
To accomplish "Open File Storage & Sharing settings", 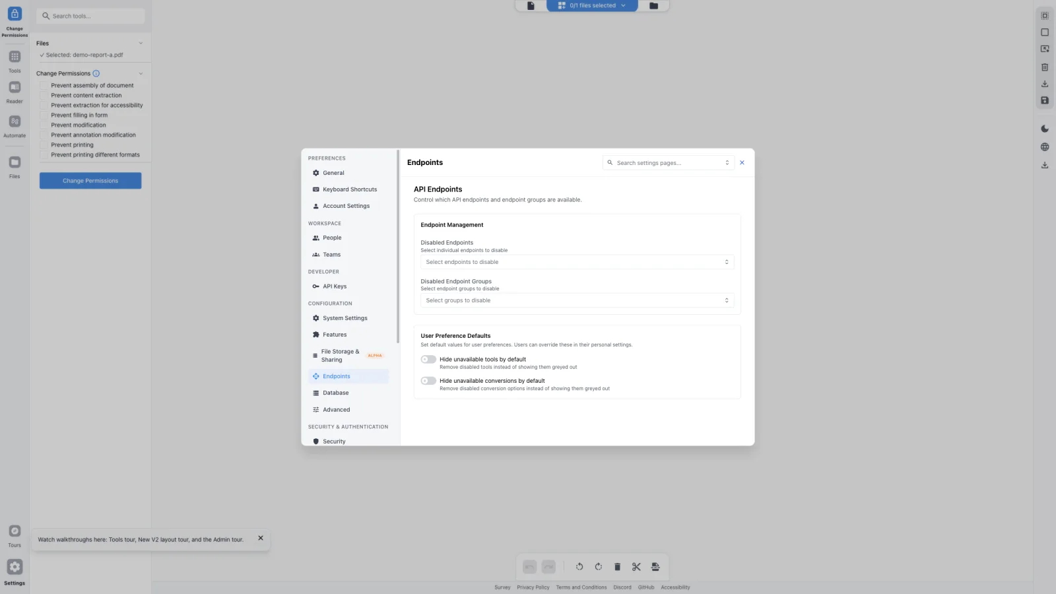I will (x=348, y=356).
